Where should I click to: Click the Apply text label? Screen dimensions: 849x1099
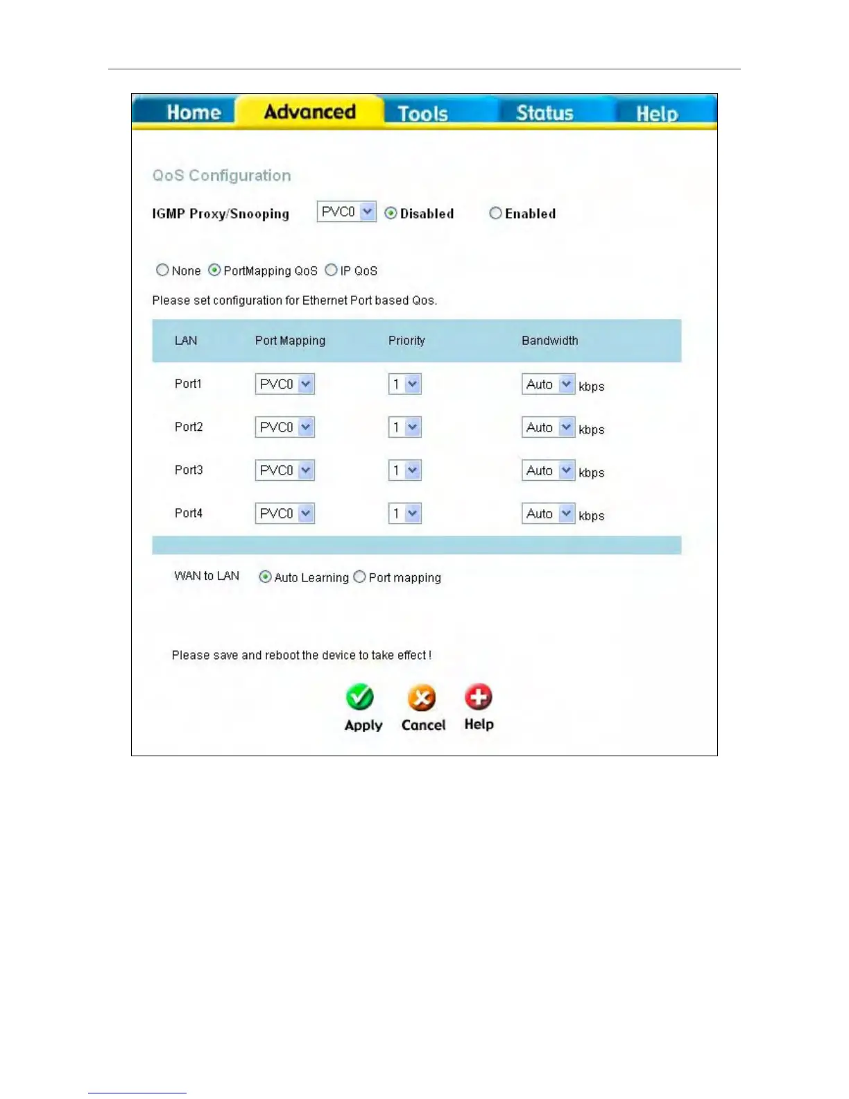click(363, 725)
